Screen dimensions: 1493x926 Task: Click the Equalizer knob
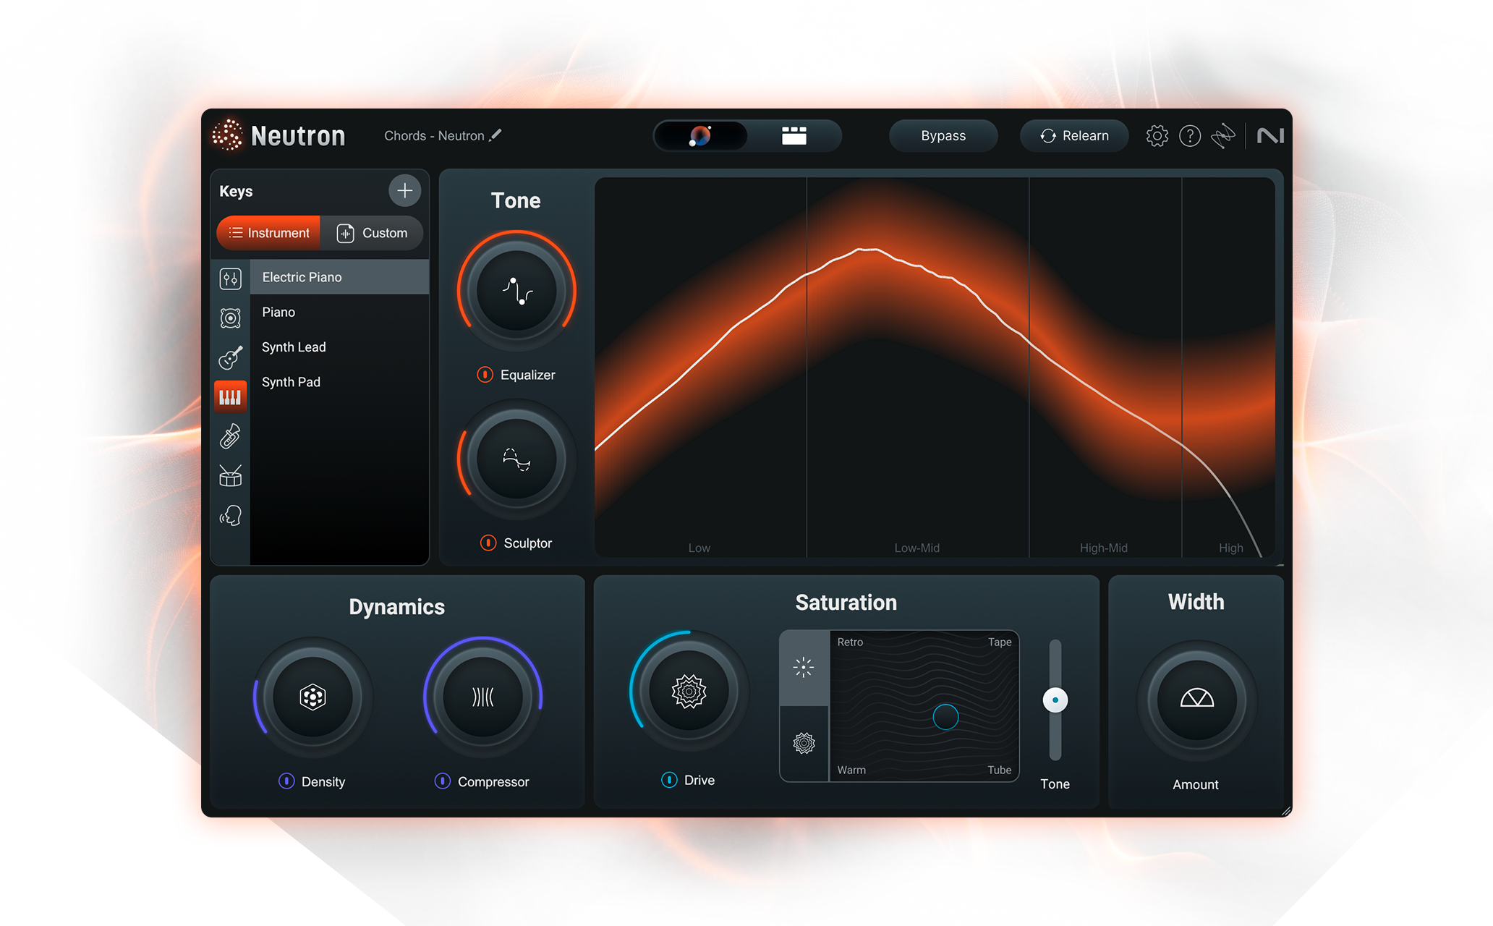516,291
